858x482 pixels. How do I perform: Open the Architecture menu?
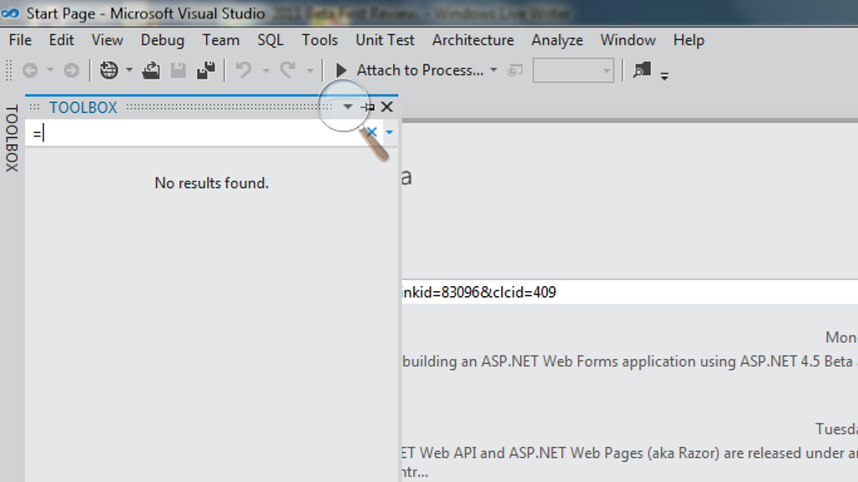(473, 40)
